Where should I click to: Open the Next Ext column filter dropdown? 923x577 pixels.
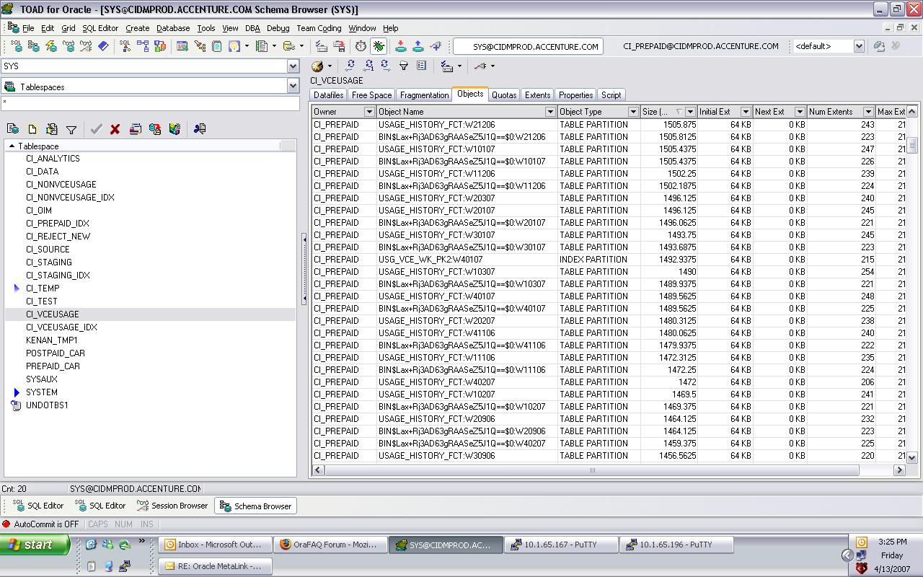(x=799, y=112)
